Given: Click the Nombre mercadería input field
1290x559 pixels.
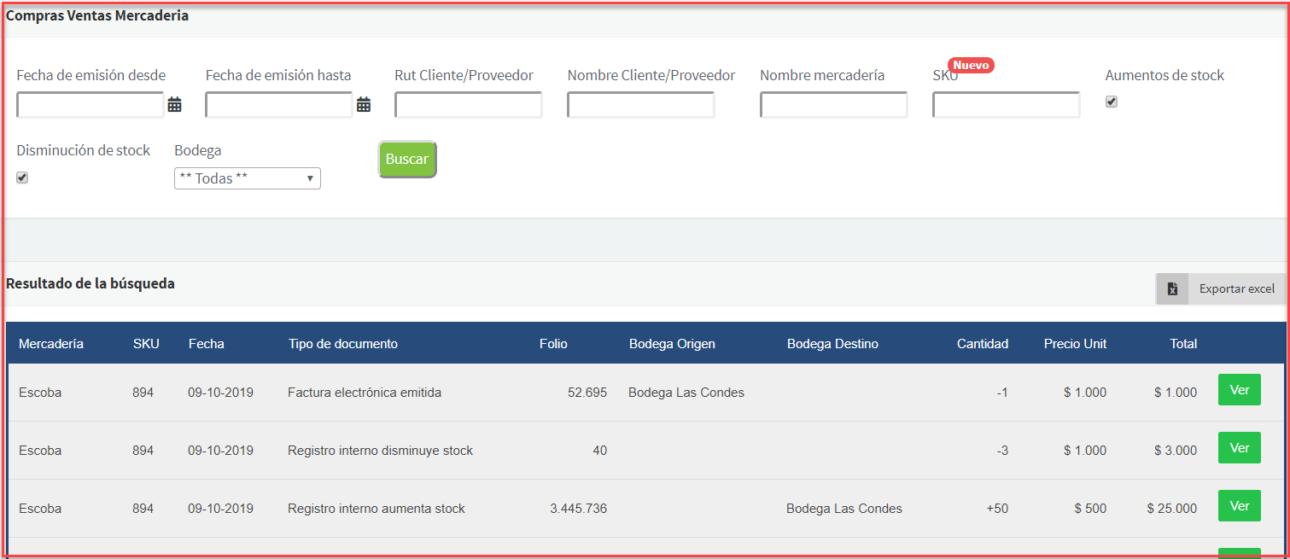Looking at the screenshot, I should point(833,105).
